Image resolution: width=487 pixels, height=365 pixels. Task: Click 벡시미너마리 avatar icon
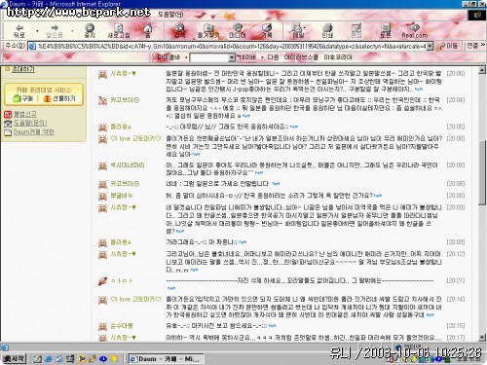(x=102, y=165)
